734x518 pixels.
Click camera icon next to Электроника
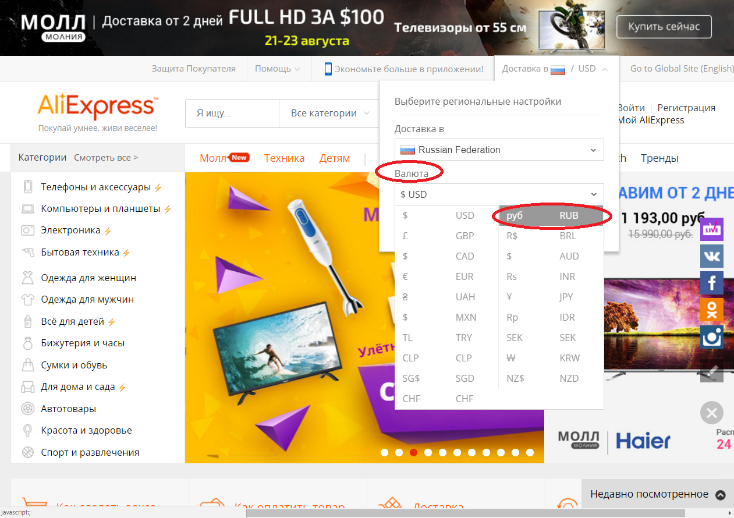pyautogui.click(x=27, y=230)
